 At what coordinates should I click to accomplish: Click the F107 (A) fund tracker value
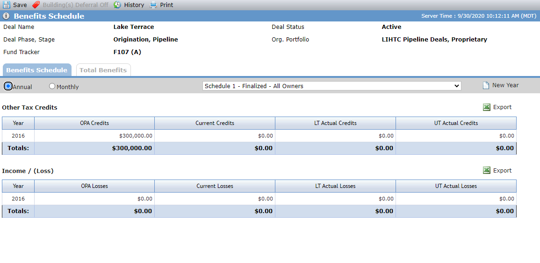click(x=127, y=52)
